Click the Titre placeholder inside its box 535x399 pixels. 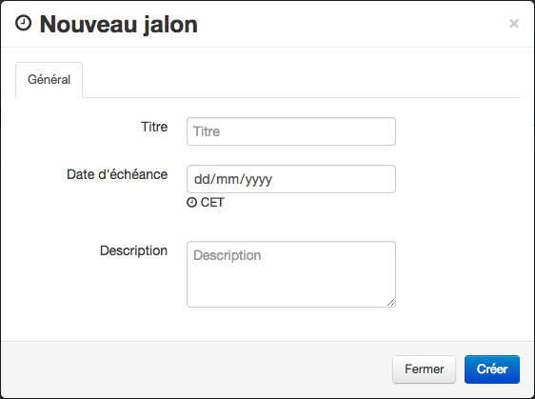(207, 131)
